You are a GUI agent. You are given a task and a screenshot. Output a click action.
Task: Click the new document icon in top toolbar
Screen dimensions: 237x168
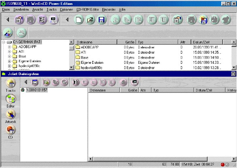[79, 20]
